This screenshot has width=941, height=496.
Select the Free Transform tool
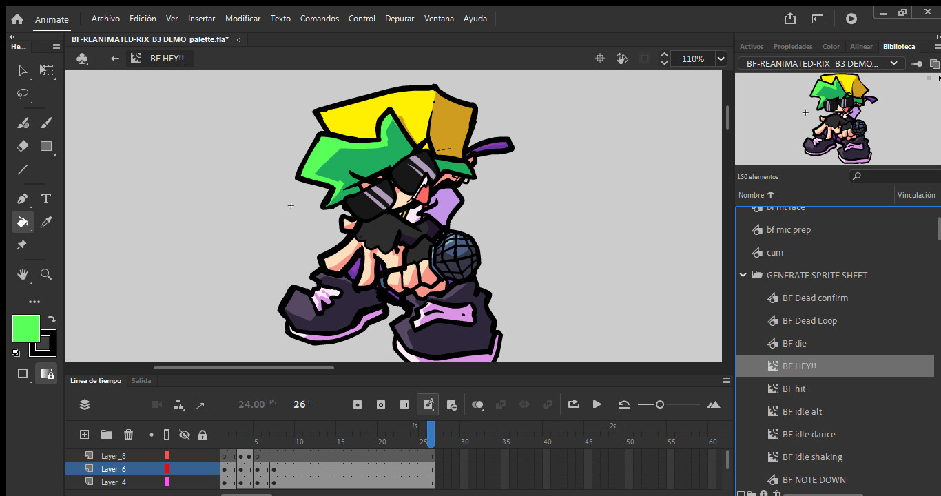[x=46, y=70]
